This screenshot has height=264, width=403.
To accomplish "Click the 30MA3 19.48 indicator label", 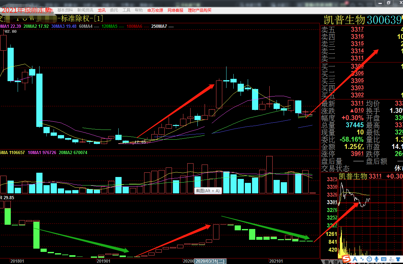I will click(64, 26).
